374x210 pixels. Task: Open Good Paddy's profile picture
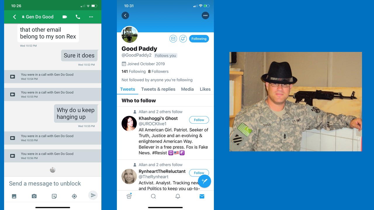click(x=129, y=34)
